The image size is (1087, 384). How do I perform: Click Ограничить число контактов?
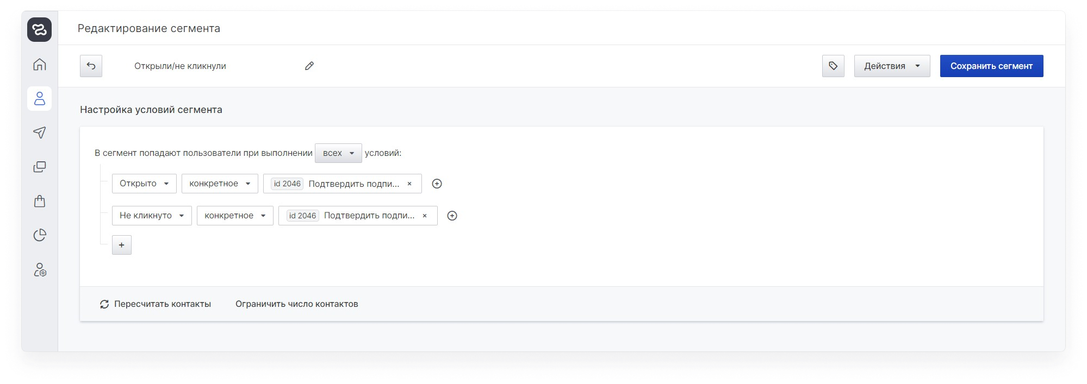pyautogui.click(x=297, y=304)
